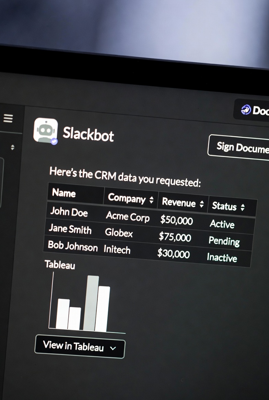Screen dimensions: 269x400
Task: Click the View in Tableau button
Action: pos(80,347)
